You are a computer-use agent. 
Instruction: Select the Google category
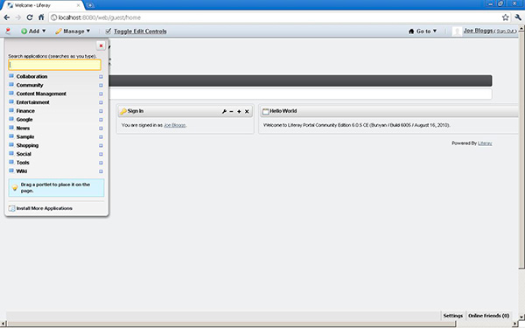coord(24,120)
